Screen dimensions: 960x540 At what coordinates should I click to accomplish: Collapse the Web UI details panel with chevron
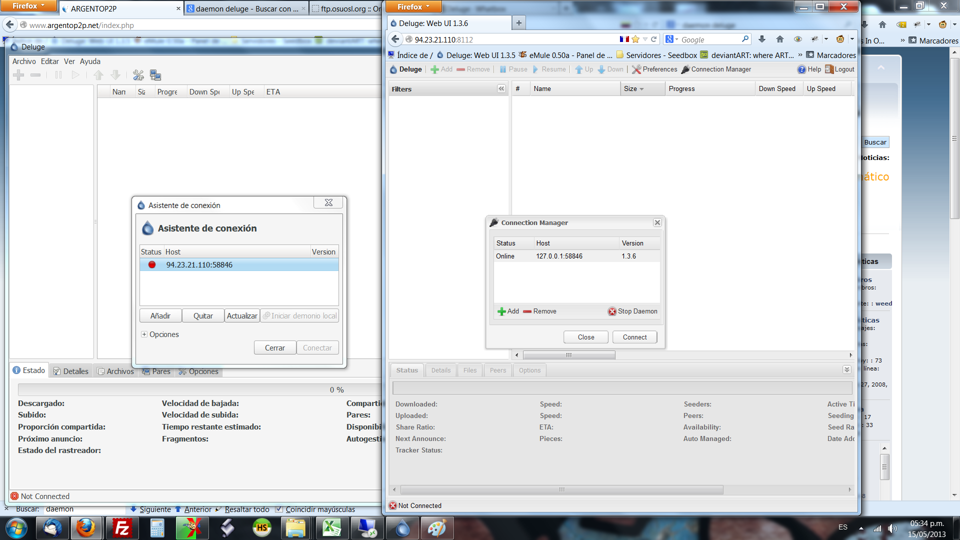point(846,369)
